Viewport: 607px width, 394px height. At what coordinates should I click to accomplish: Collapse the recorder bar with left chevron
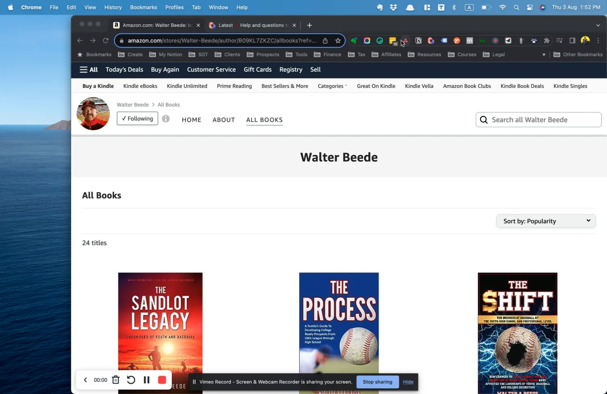tap(85, 380)
